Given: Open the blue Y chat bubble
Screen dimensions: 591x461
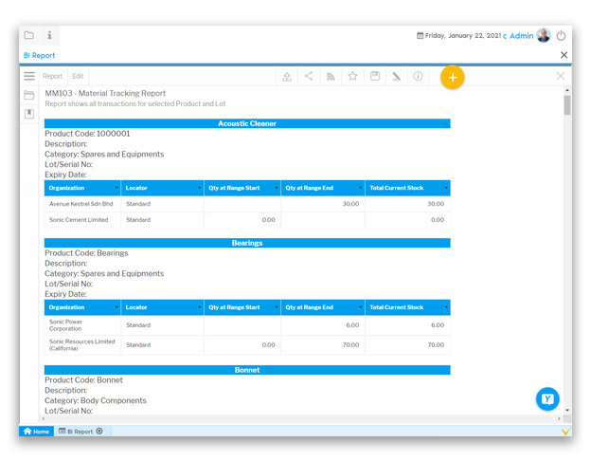Looking at the screenshot, I should [546, 399].
